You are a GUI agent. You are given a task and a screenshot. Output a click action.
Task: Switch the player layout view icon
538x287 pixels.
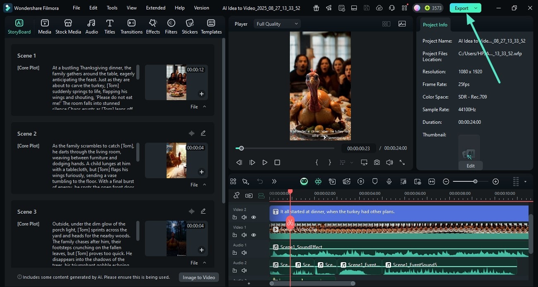coord(386,24)
